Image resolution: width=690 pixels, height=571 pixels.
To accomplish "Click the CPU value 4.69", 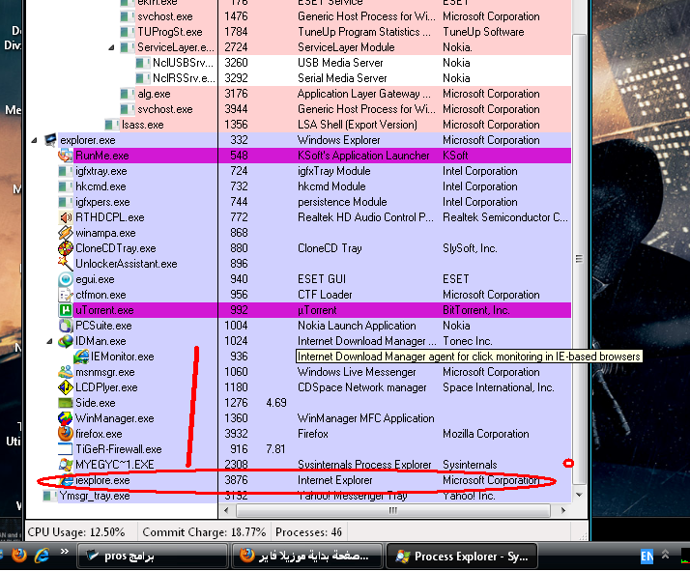I will pos(276,403).
